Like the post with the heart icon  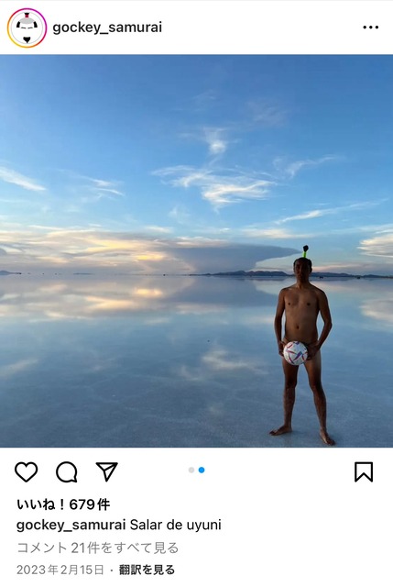click(27, 471)
